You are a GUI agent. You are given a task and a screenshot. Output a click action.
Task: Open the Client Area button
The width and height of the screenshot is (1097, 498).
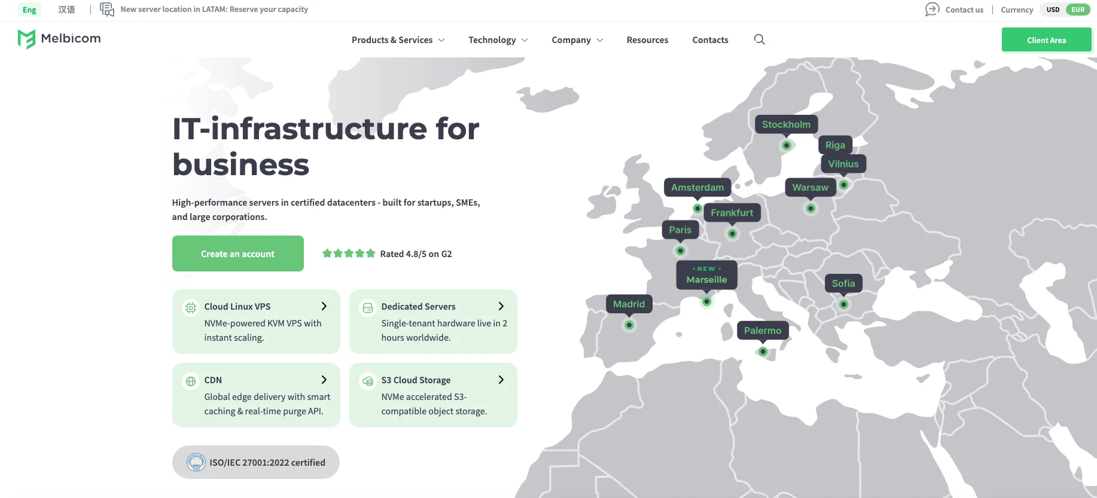[1046, 40]
